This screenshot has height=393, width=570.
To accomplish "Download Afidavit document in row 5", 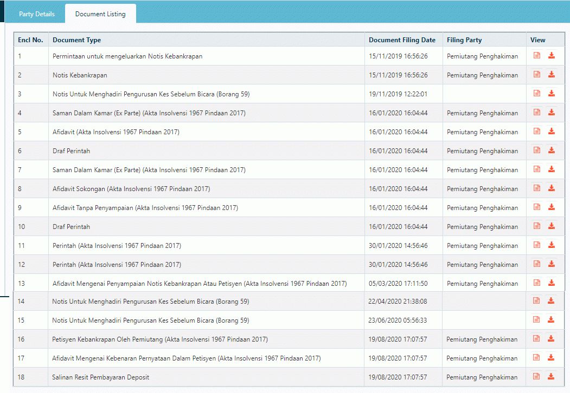I will tap(552, 132).
